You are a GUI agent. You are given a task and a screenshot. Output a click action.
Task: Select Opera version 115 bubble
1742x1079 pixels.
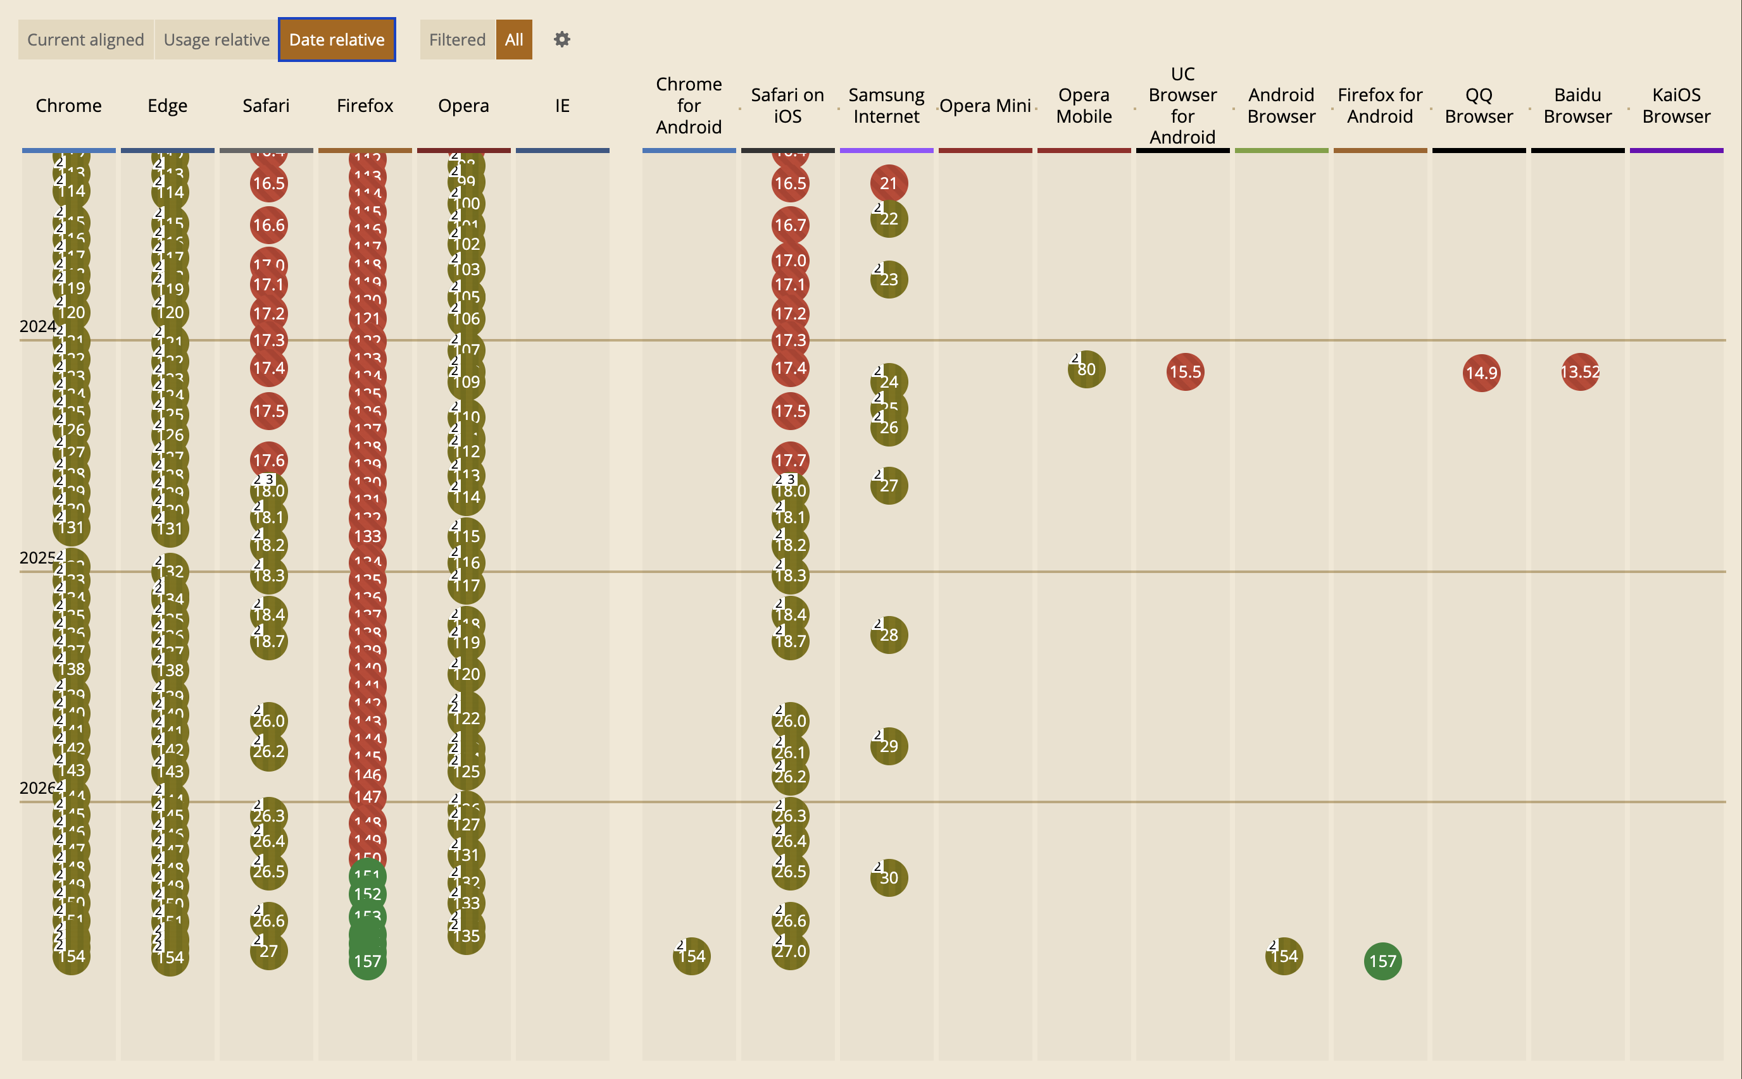pyautogui.click(x=467, y=536)
